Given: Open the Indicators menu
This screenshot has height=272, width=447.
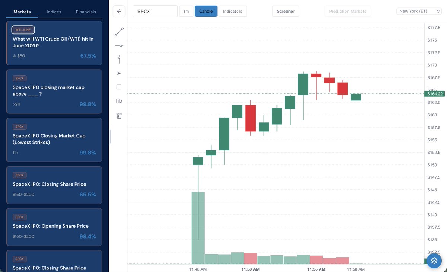Looking at the screenshot, I should point(233,11).
